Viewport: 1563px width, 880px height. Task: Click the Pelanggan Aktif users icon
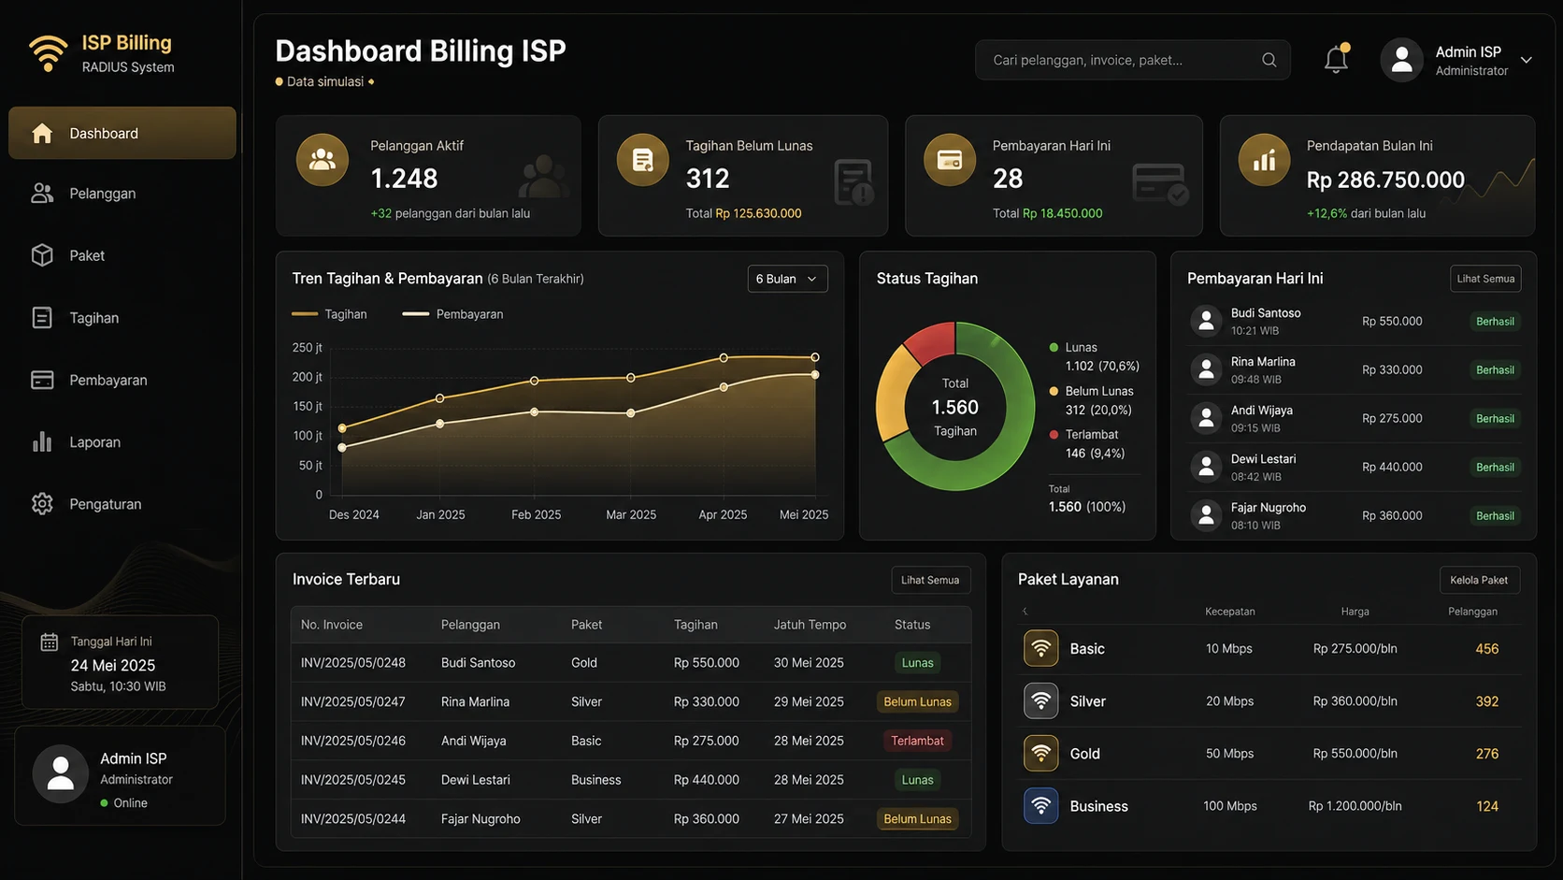[x=323, y=159]
